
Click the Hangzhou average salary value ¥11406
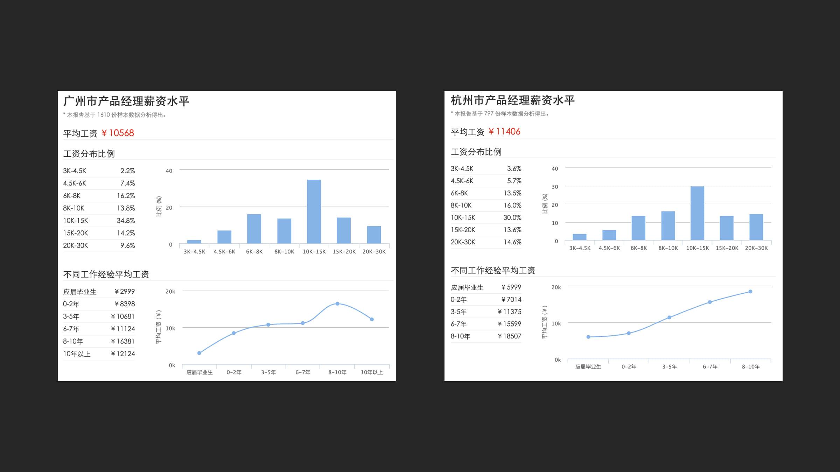(x=505, y=132)
